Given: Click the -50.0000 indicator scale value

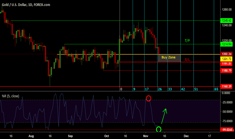Looking at the screenshot, I should pos(227,112).
